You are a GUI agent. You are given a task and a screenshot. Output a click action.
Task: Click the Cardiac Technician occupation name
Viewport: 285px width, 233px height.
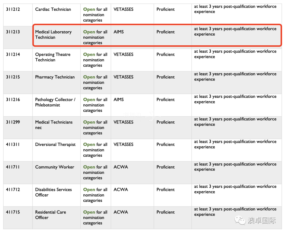[53, 9]
